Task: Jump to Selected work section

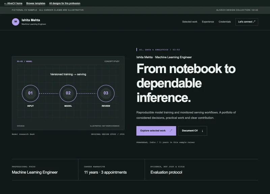Action: (x=190, y=22)
